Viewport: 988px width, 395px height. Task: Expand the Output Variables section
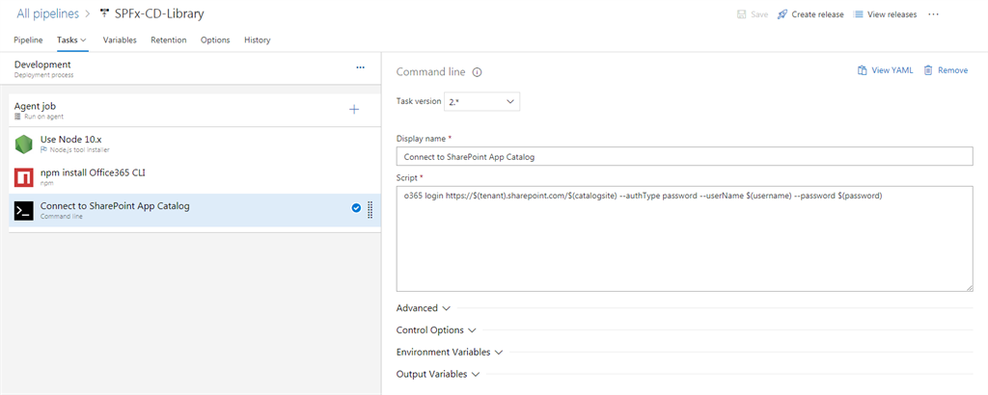point(438,374)
